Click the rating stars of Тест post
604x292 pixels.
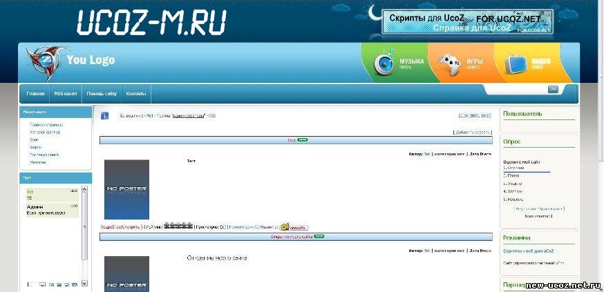coord(178,226)
